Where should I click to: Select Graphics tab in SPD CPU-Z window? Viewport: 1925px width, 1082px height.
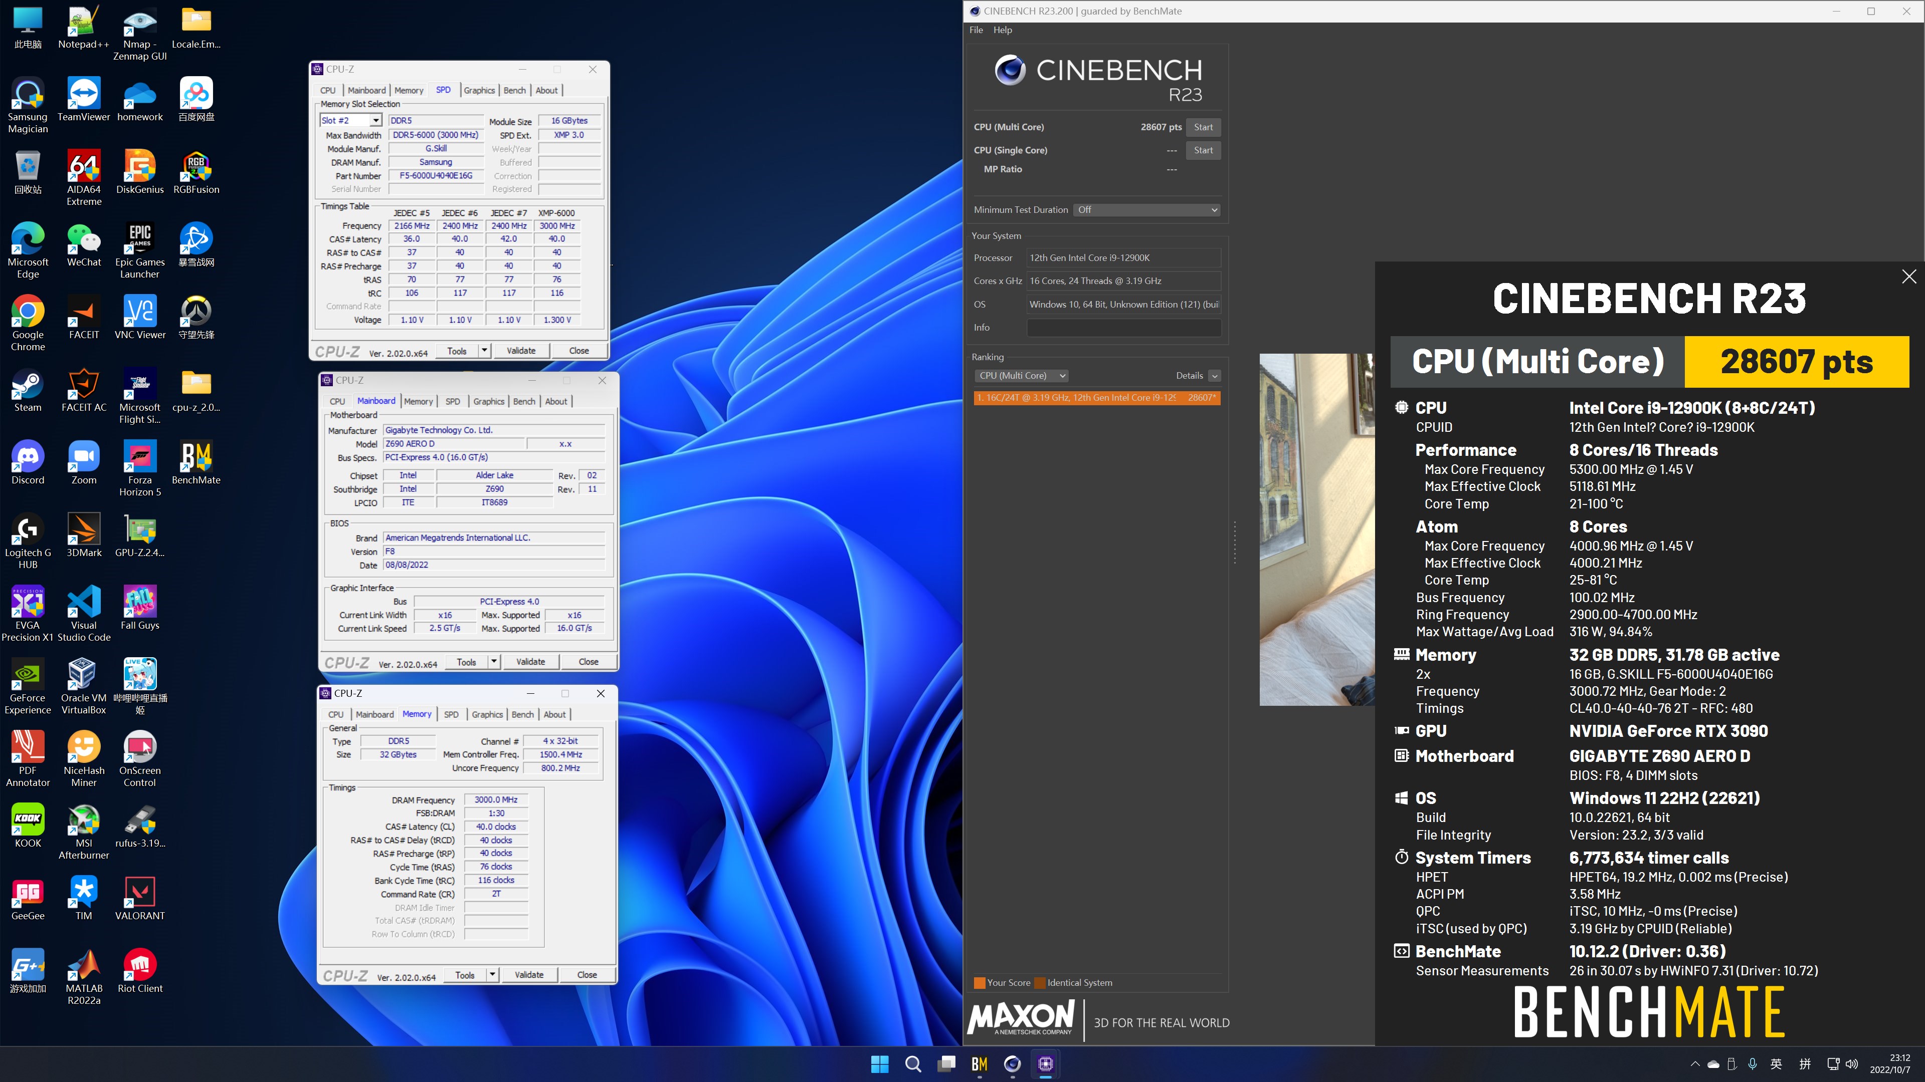479,90
